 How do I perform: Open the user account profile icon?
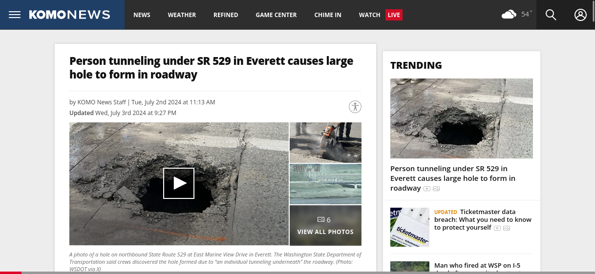[580, 15]
